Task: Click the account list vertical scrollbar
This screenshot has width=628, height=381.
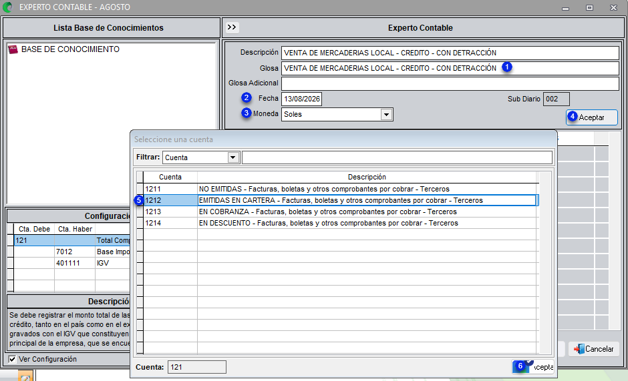Action: (544, 262)
